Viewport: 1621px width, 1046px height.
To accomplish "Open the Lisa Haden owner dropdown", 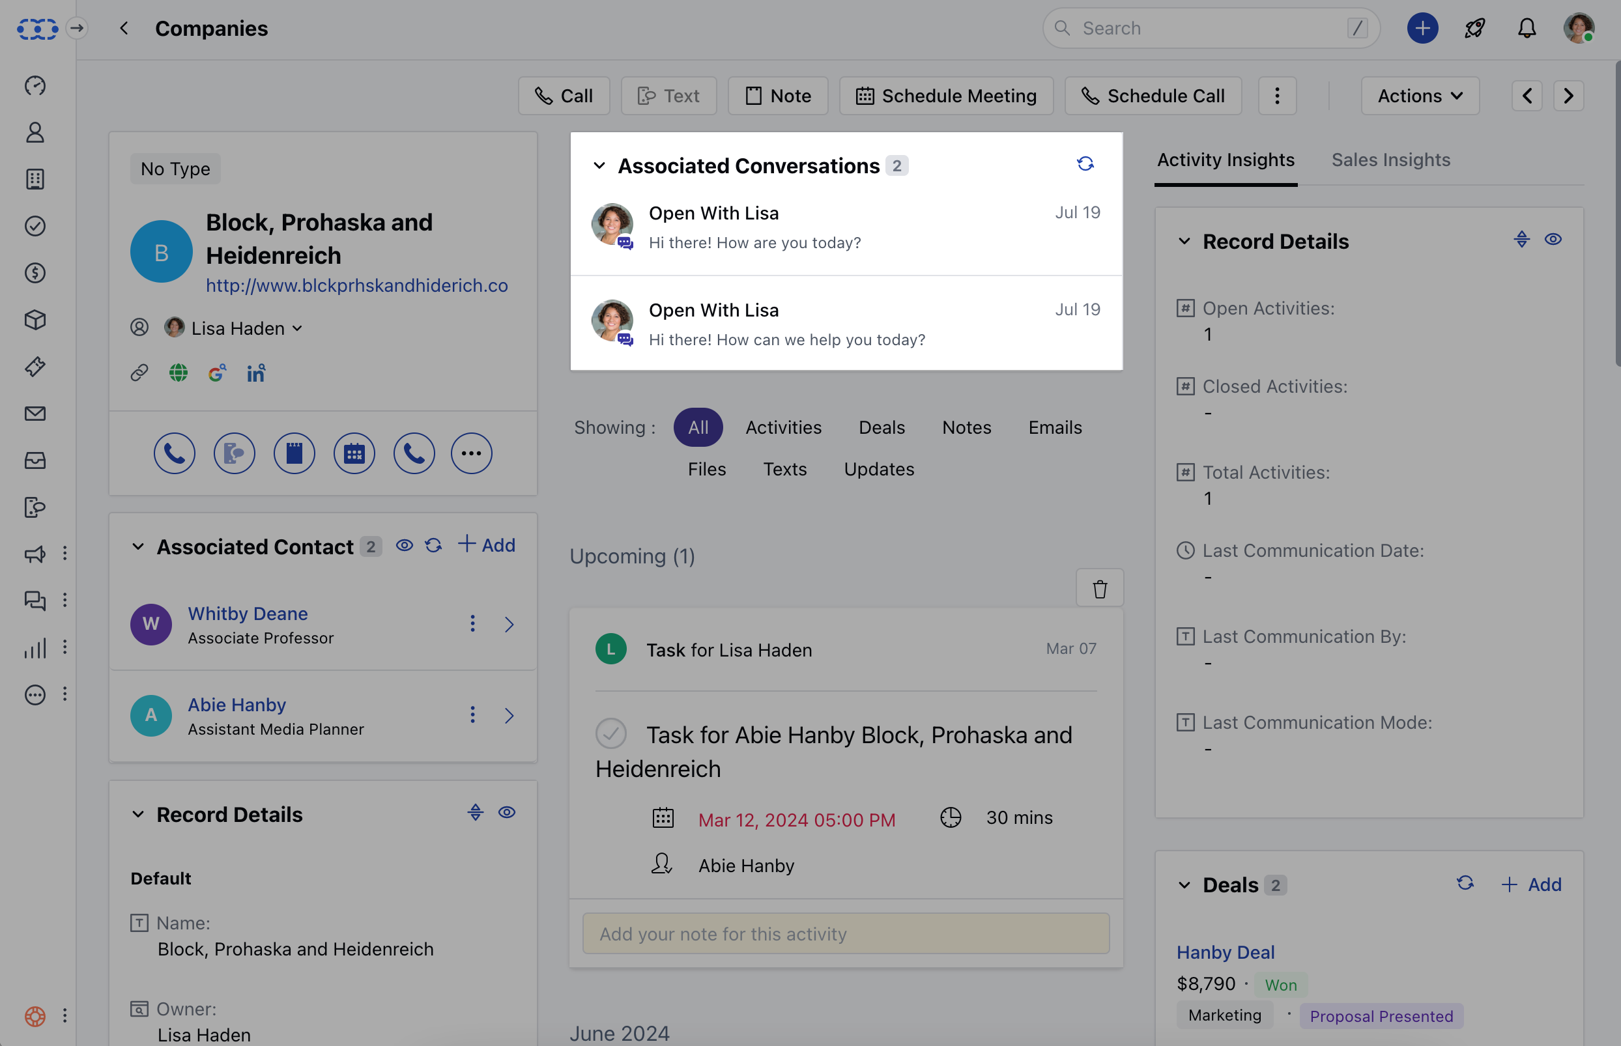I will 235,328.
